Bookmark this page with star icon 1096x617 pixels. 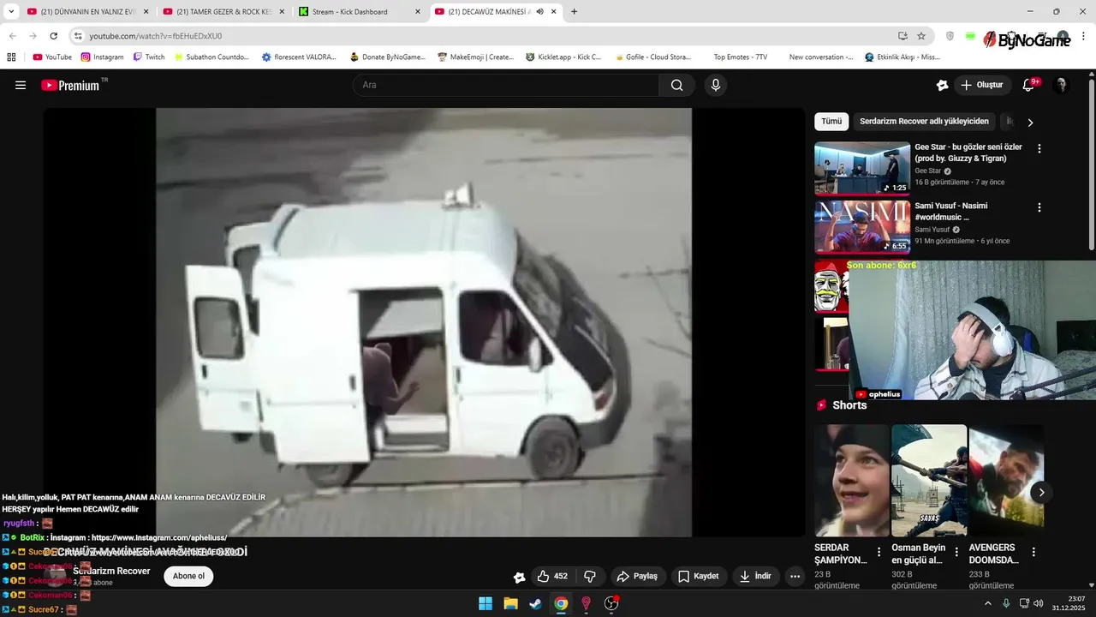[921, 36]
